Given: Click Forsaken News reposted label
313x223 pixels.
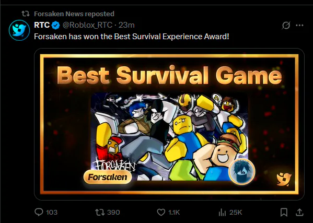Looking at the screenshot, I should [x=74, y=14].
